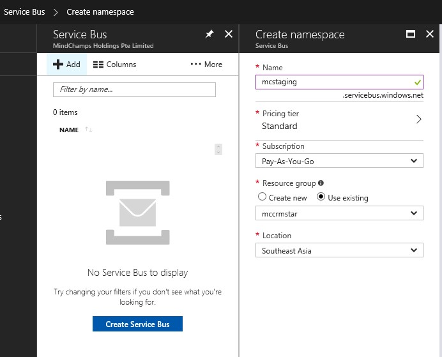The width and height of the screenshot is (442, 357).
Task: Click the NAME column sort arrows
Action: pos(89,130)
